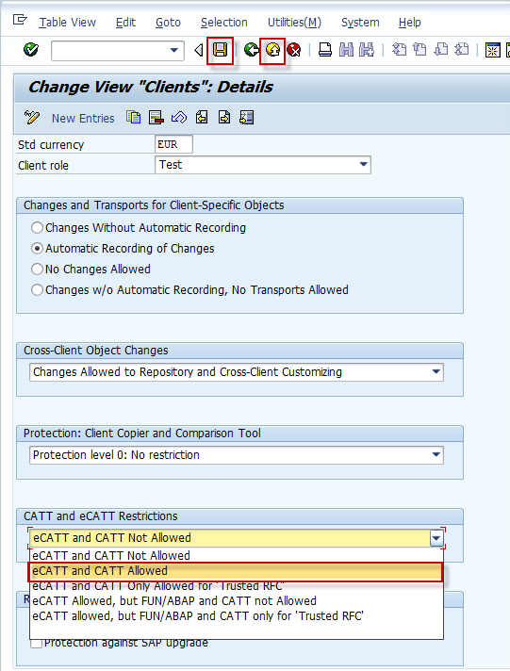Viewport: 510px width, 671px height.
Task: Open the Table View menu
Action: (x=68, y=23)
